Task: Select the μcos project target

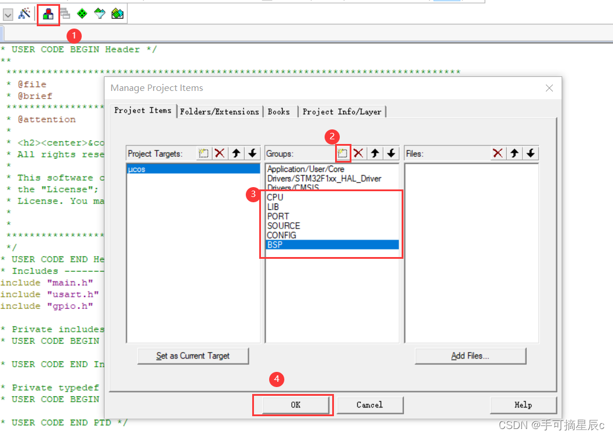Action: [193, 169]
